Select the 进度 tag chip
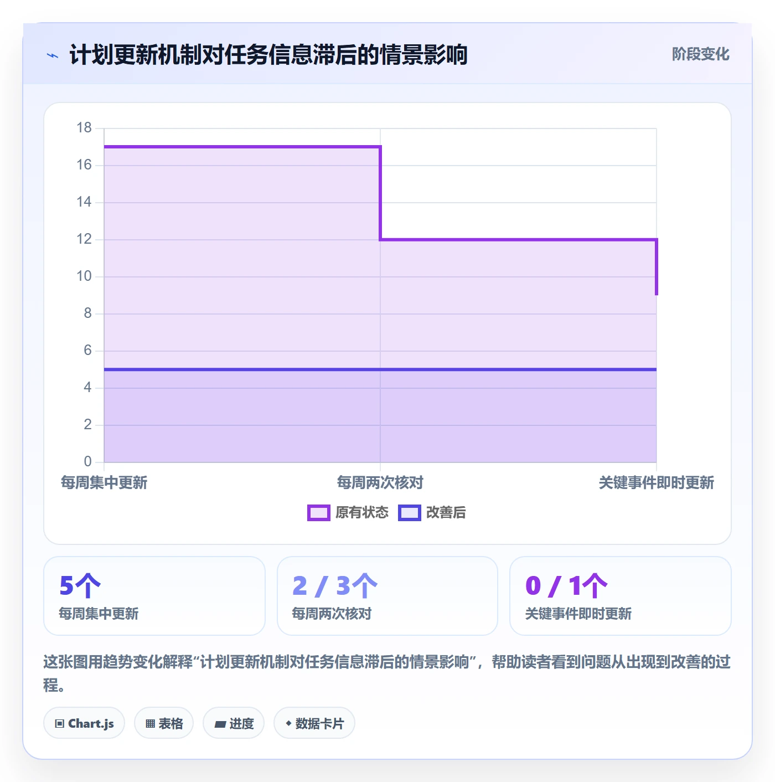Image resolution: width=775 pixels, height=782 pixels. tap(234, 723)
